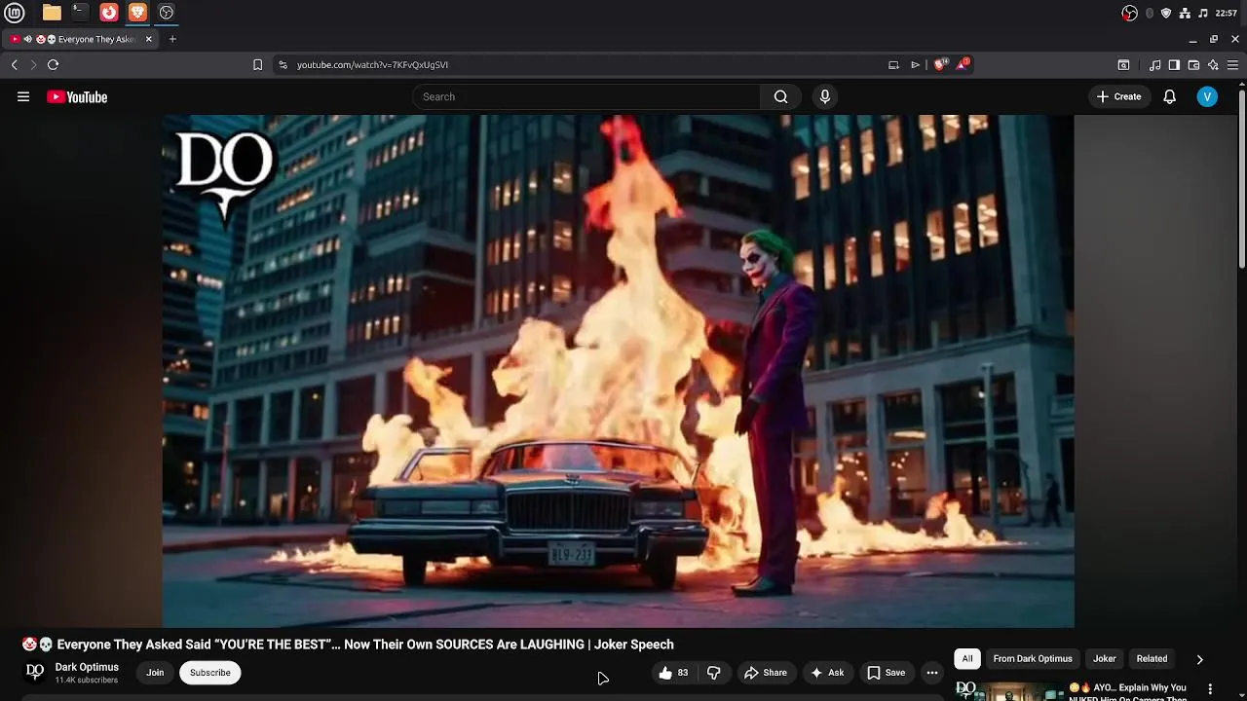This screenshot has width=1247, height=701.
Task: Open the account avatar menu
Action: [x=1207, y=96]
